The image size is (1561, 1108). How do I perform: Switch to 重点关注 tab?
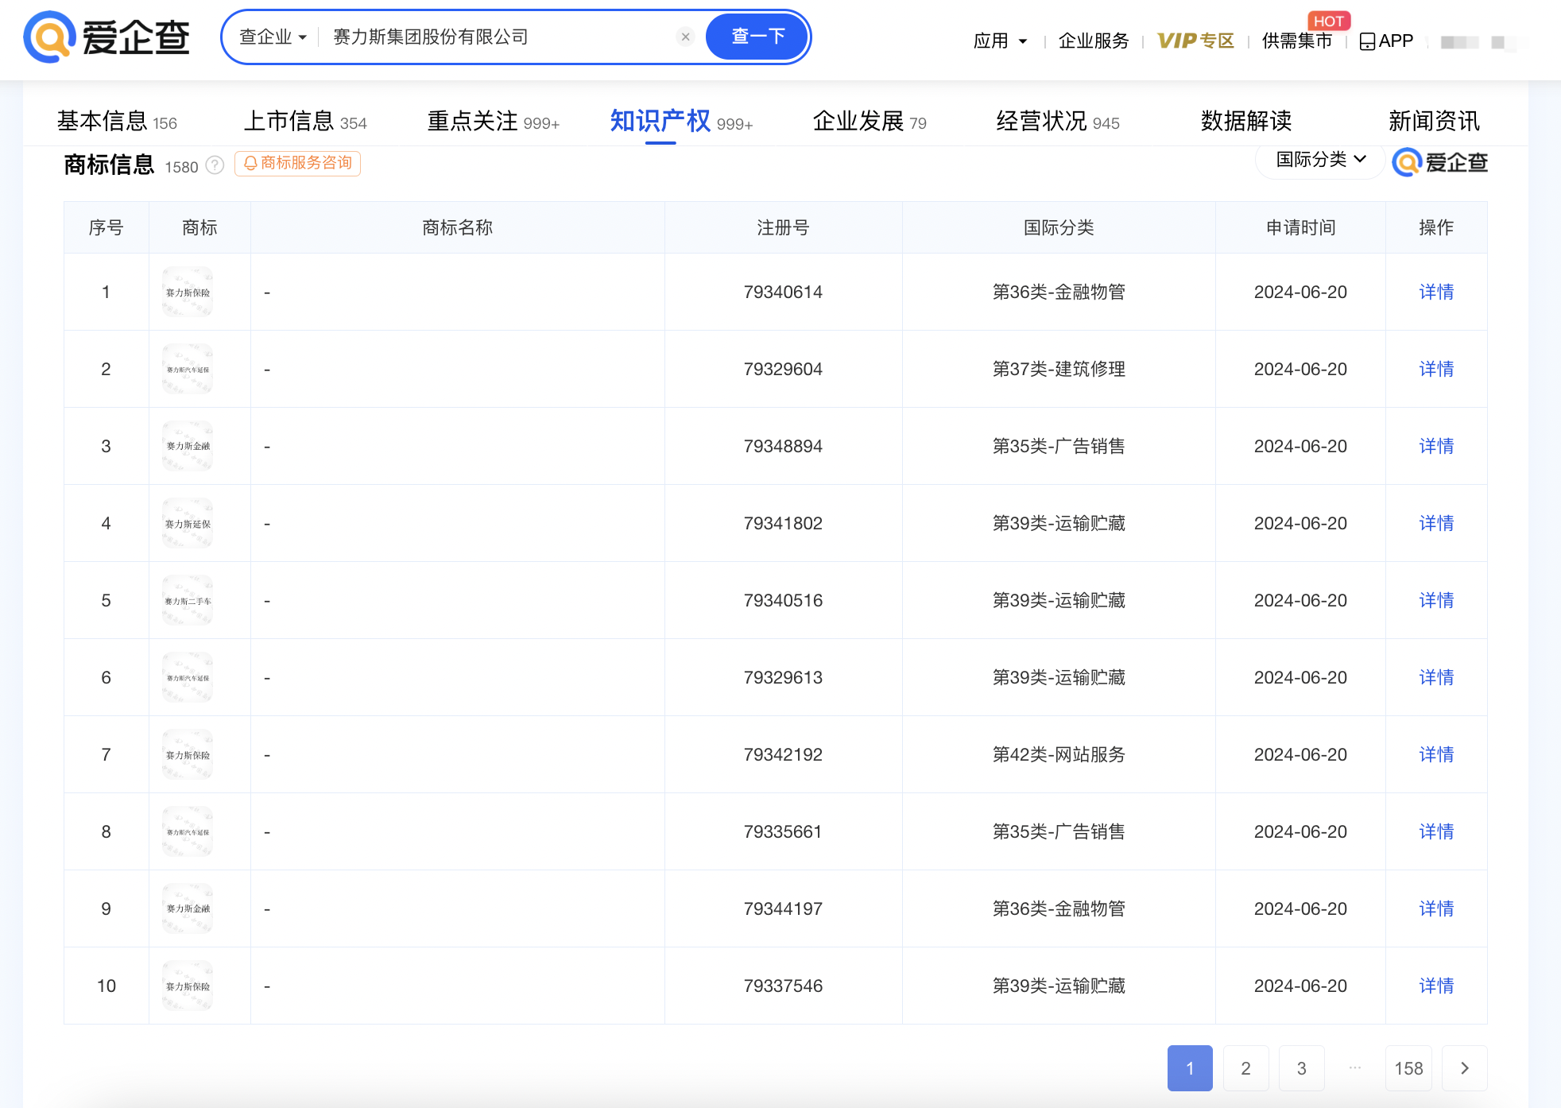494,121
